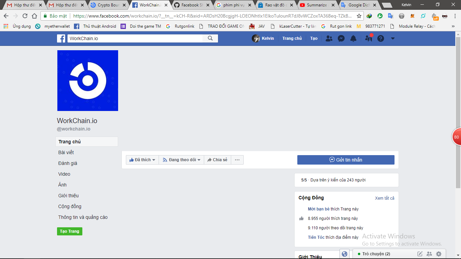Screen dimensions: 461x259
Task: Click the teal ICONex extension icon
Action: click(x=423, y=16)
